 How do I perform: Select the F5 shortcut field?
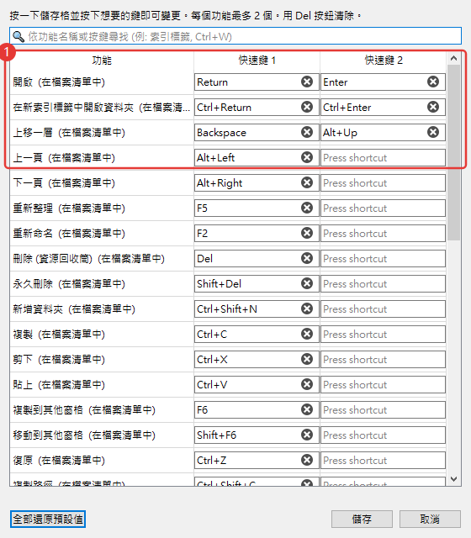pyautogui.click(x=257, y=208)
